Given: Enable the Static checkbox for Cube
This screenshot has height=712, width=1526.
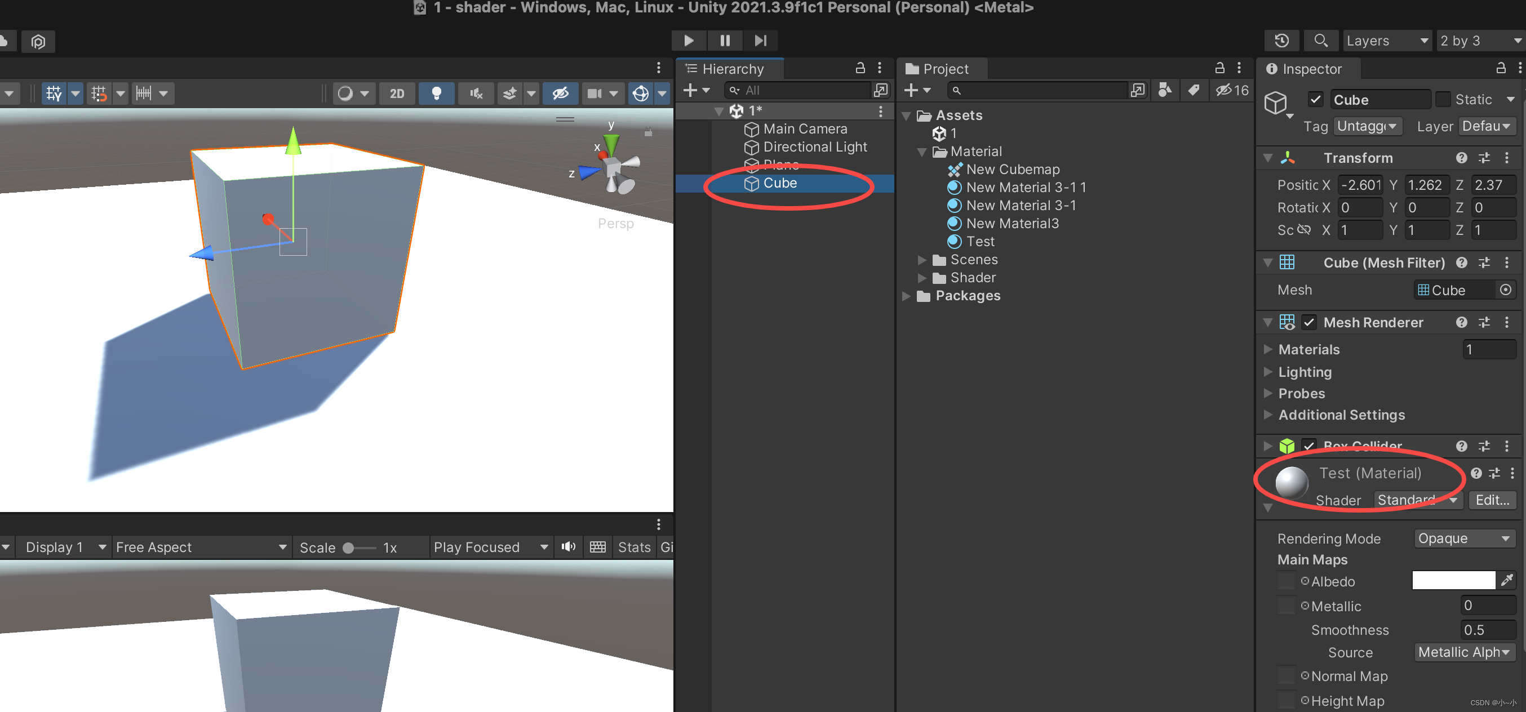Looking at the screenshot, I should click(x=1444, y=99).
